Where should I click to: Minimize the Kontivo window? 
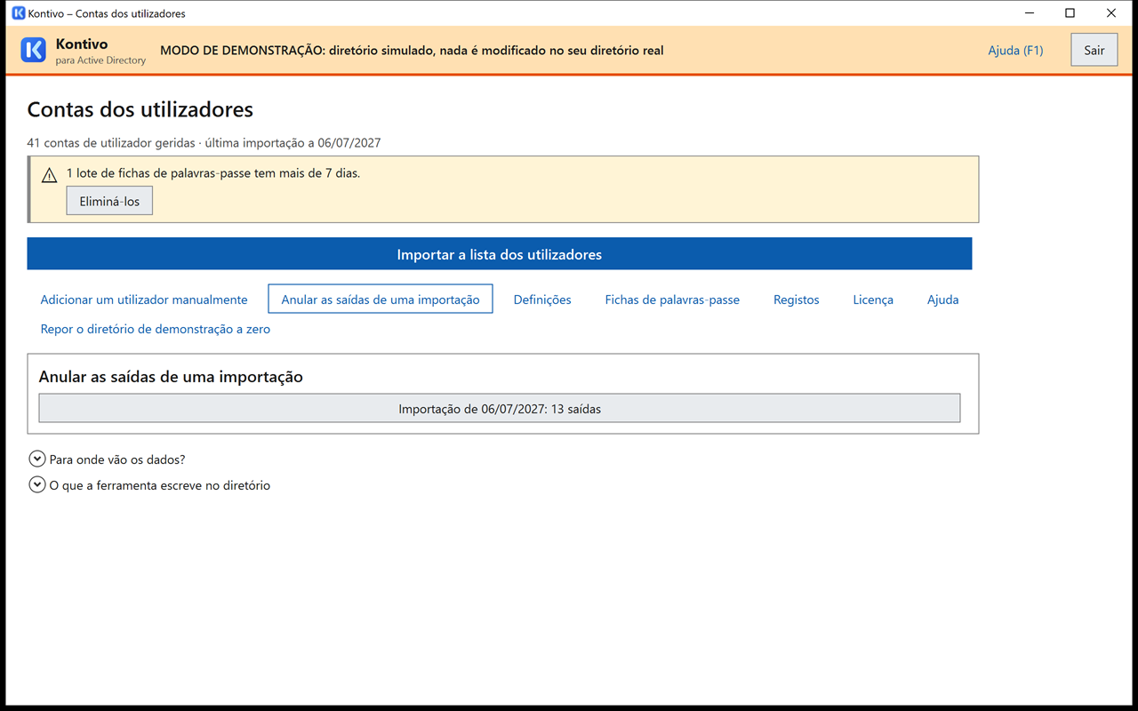click(x=1030, y=13)
